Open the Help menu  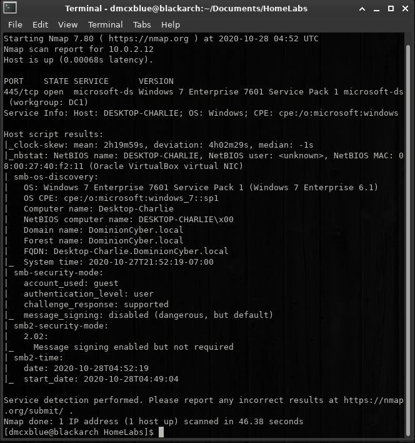pyautogui.click(x=171, y=25)
